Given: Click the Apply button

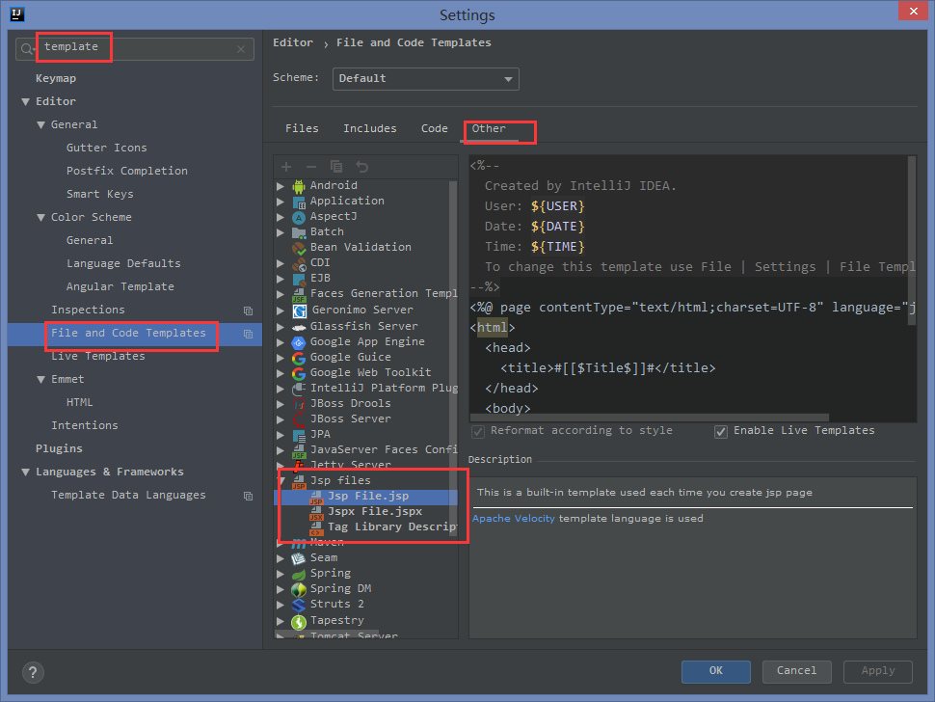Looking at the screenshot, I should [x=878, y=671].
